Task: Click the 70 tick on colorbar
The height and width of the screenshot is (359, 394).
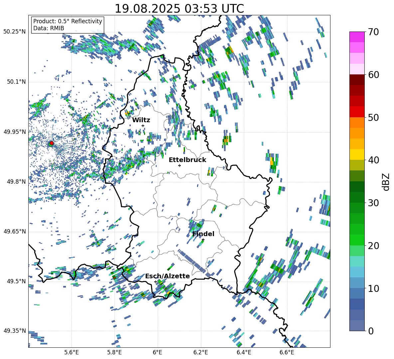Action: [x=373, y=32]
